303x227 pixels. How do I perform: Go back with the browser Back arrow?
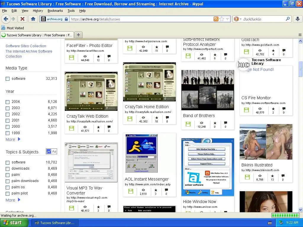point(6,19)
